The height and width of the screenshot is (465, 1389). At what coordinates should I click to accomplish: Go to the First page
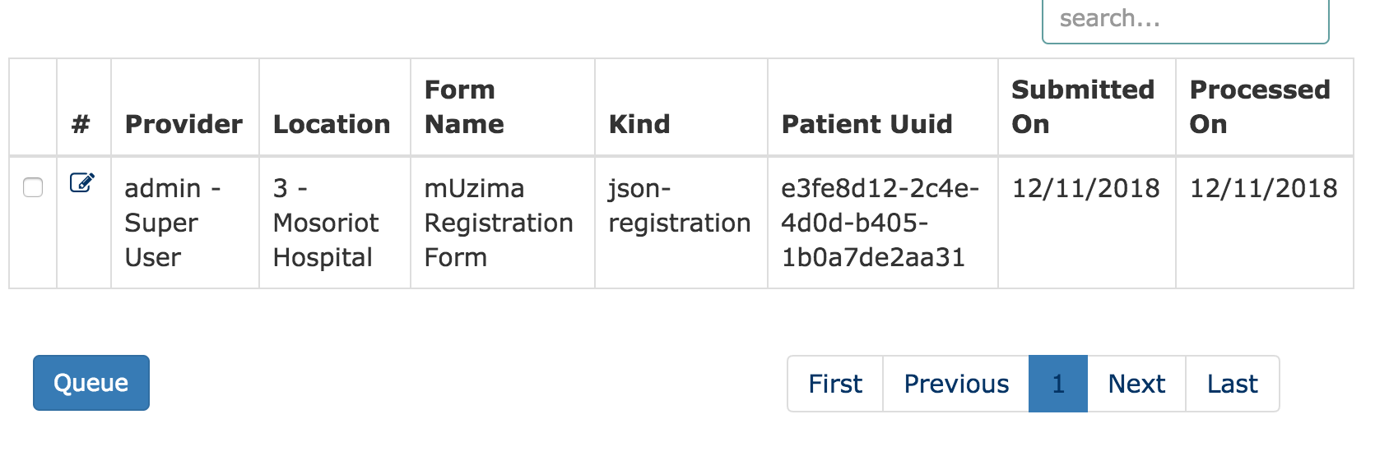tap(835, 384)
